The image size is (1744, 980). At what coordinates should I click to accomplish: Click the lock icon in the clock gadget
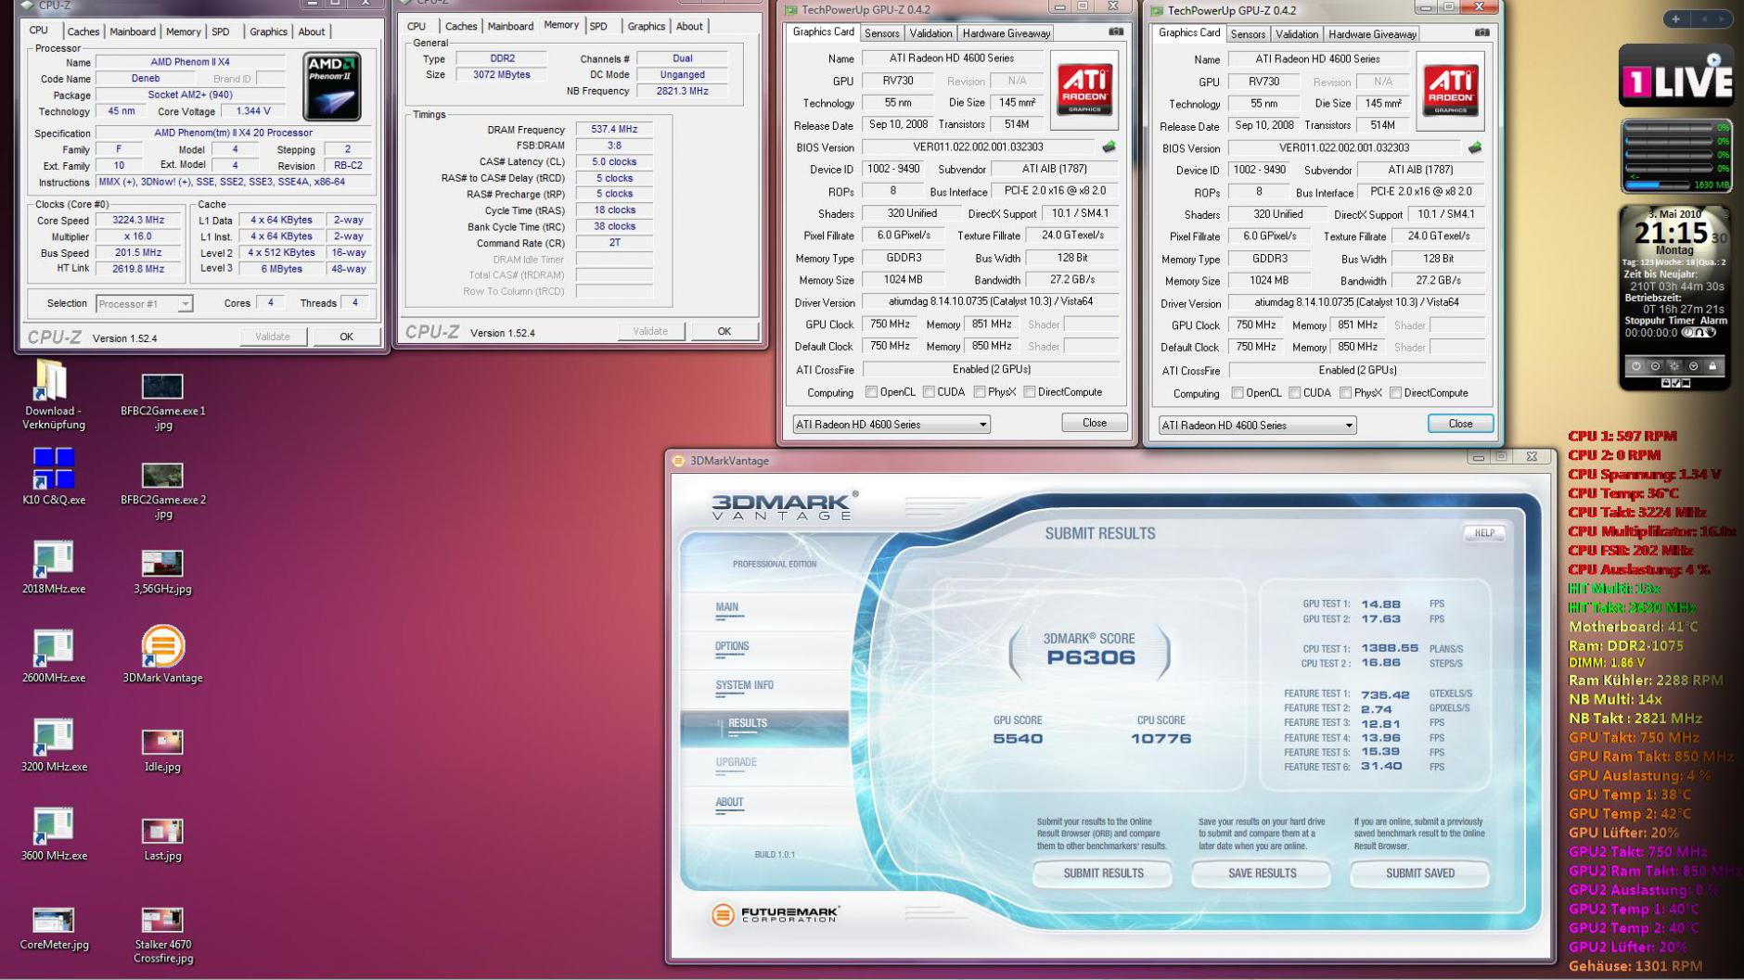click(1712, 366)
